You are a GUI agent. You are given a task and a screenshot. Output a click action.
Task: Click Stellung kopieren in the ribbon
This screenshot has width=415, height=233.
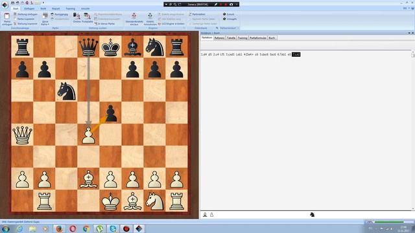[x=25, y=24]
